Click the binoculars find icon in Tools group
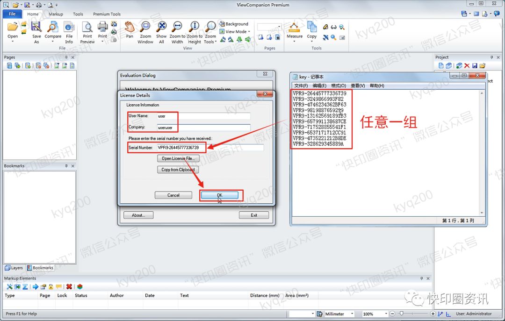505x321 pixels. [x=334, y=28]
